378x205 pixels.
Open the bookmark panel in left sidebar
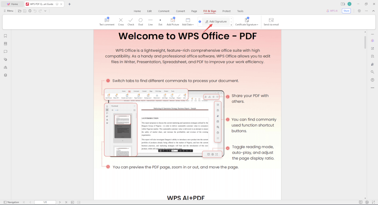(x=5, y=36)
